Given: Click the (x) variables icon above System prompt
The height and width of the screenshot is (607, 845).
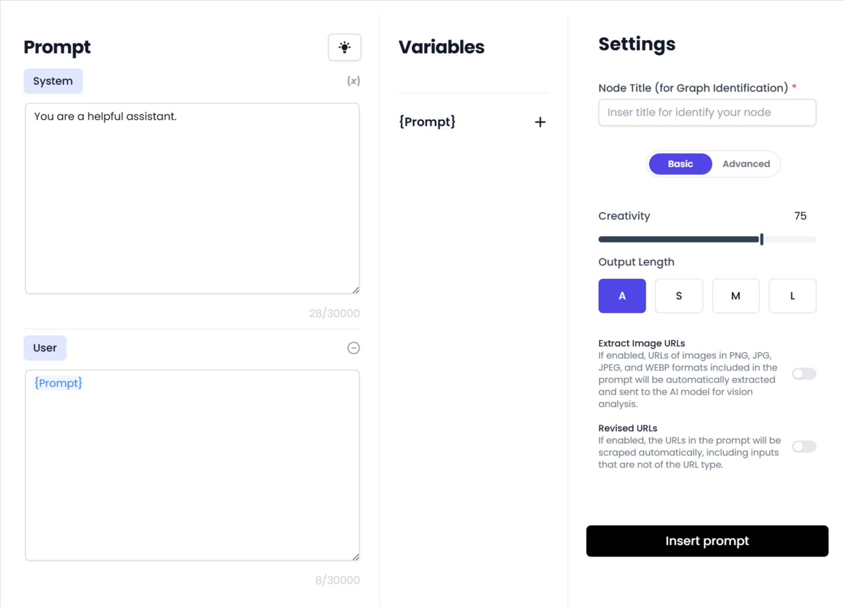Looking at the screenshot, I should pos(354,81).
